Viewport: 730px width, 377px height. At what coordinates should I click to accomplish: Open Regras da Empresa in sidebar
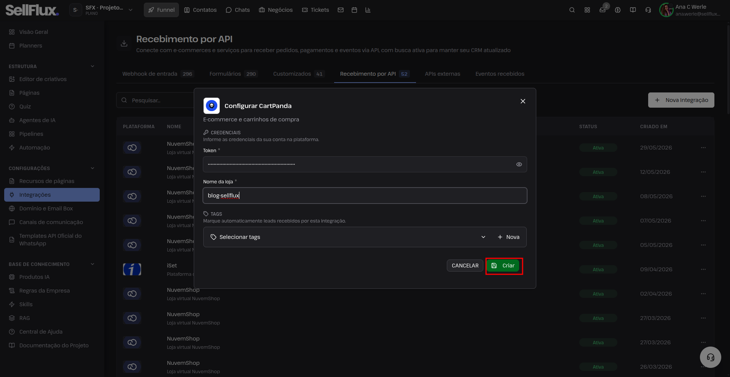click(52, 291)
